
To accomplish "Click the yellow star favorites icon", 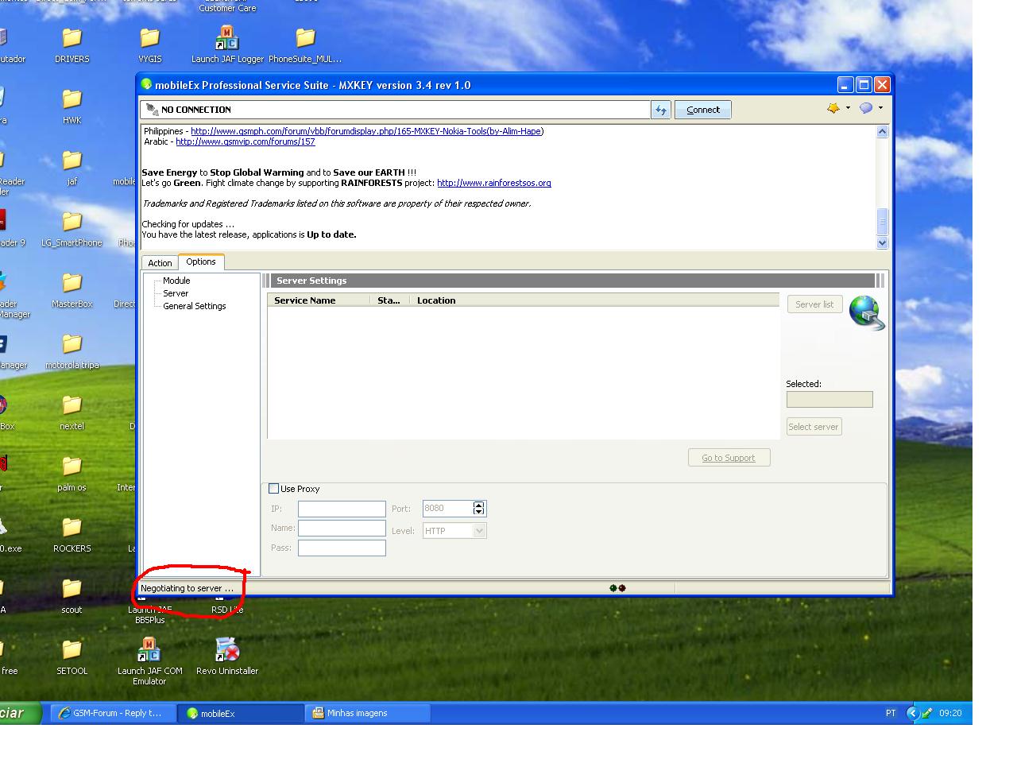I will 833,108.
